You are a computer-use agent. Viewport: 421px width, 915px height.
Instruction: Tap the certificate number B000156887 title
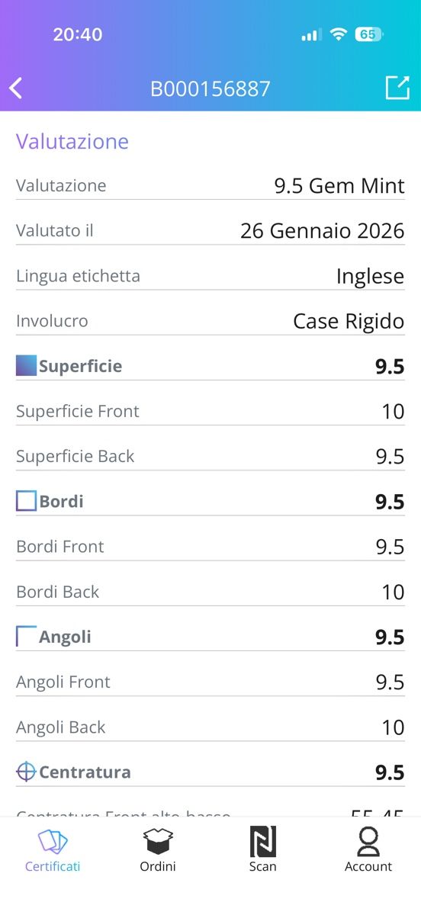pos(210,88)
